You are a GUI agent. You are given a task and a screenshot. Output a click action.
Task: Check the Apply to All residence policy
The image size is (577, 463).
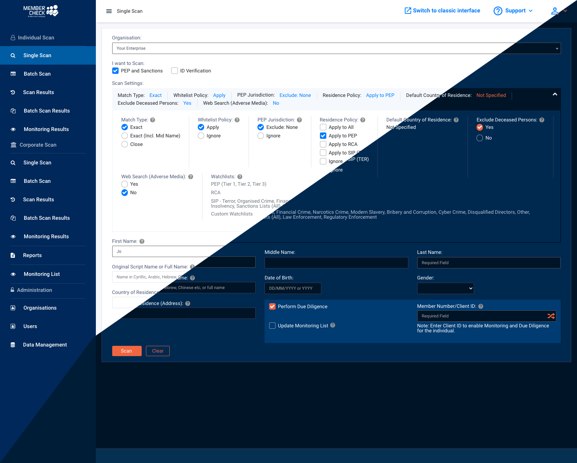click(323, 127)
